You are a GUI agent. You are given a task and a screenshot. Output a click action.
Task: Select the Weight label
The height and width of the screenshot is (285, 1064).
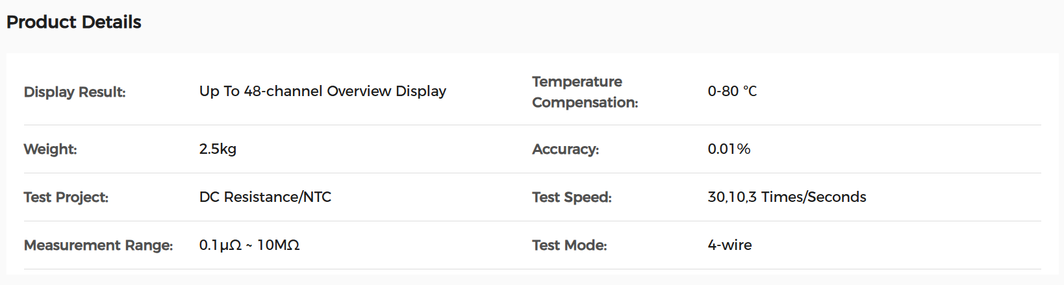[50, 149]
